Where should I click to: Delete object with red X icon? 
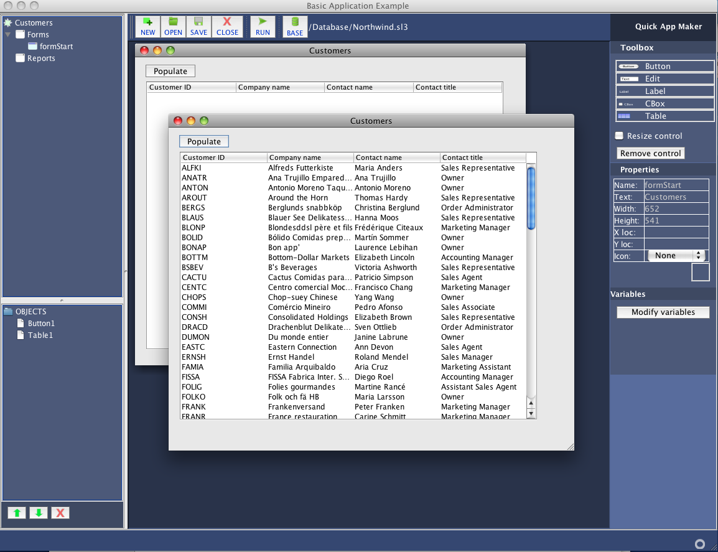pyautogui.click(x=60, y=513)
